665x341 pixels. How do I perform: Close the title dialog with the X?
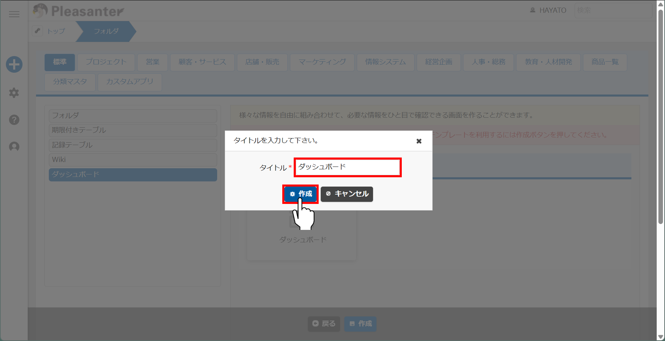(x=419, y=141)
